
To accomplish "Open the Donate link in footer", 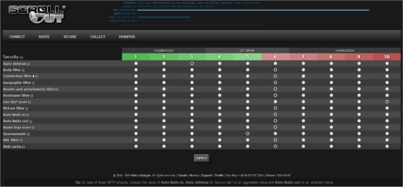I will 183,175.
